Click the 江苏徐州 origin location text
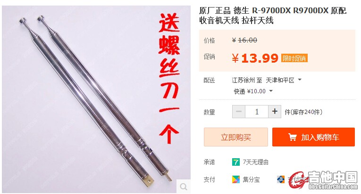 click(x=243, y=80)
